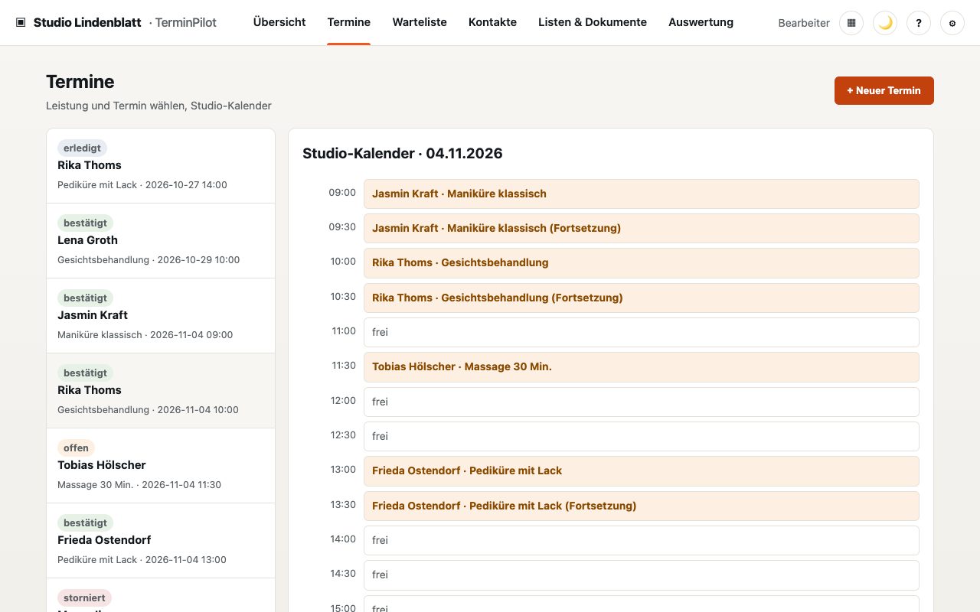The height and width of the screenshot is (612, 980).
Task: Open the Warteliste tab
Action: tap(420, 22)
